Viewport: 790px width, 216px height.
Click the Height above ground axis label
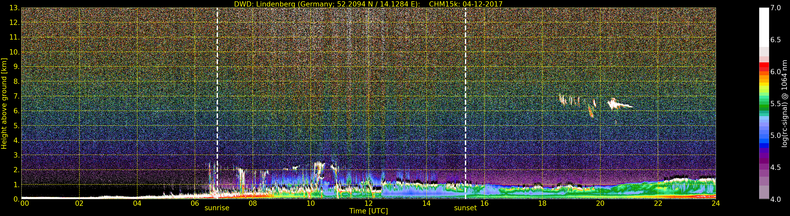[x=4, y=103]
